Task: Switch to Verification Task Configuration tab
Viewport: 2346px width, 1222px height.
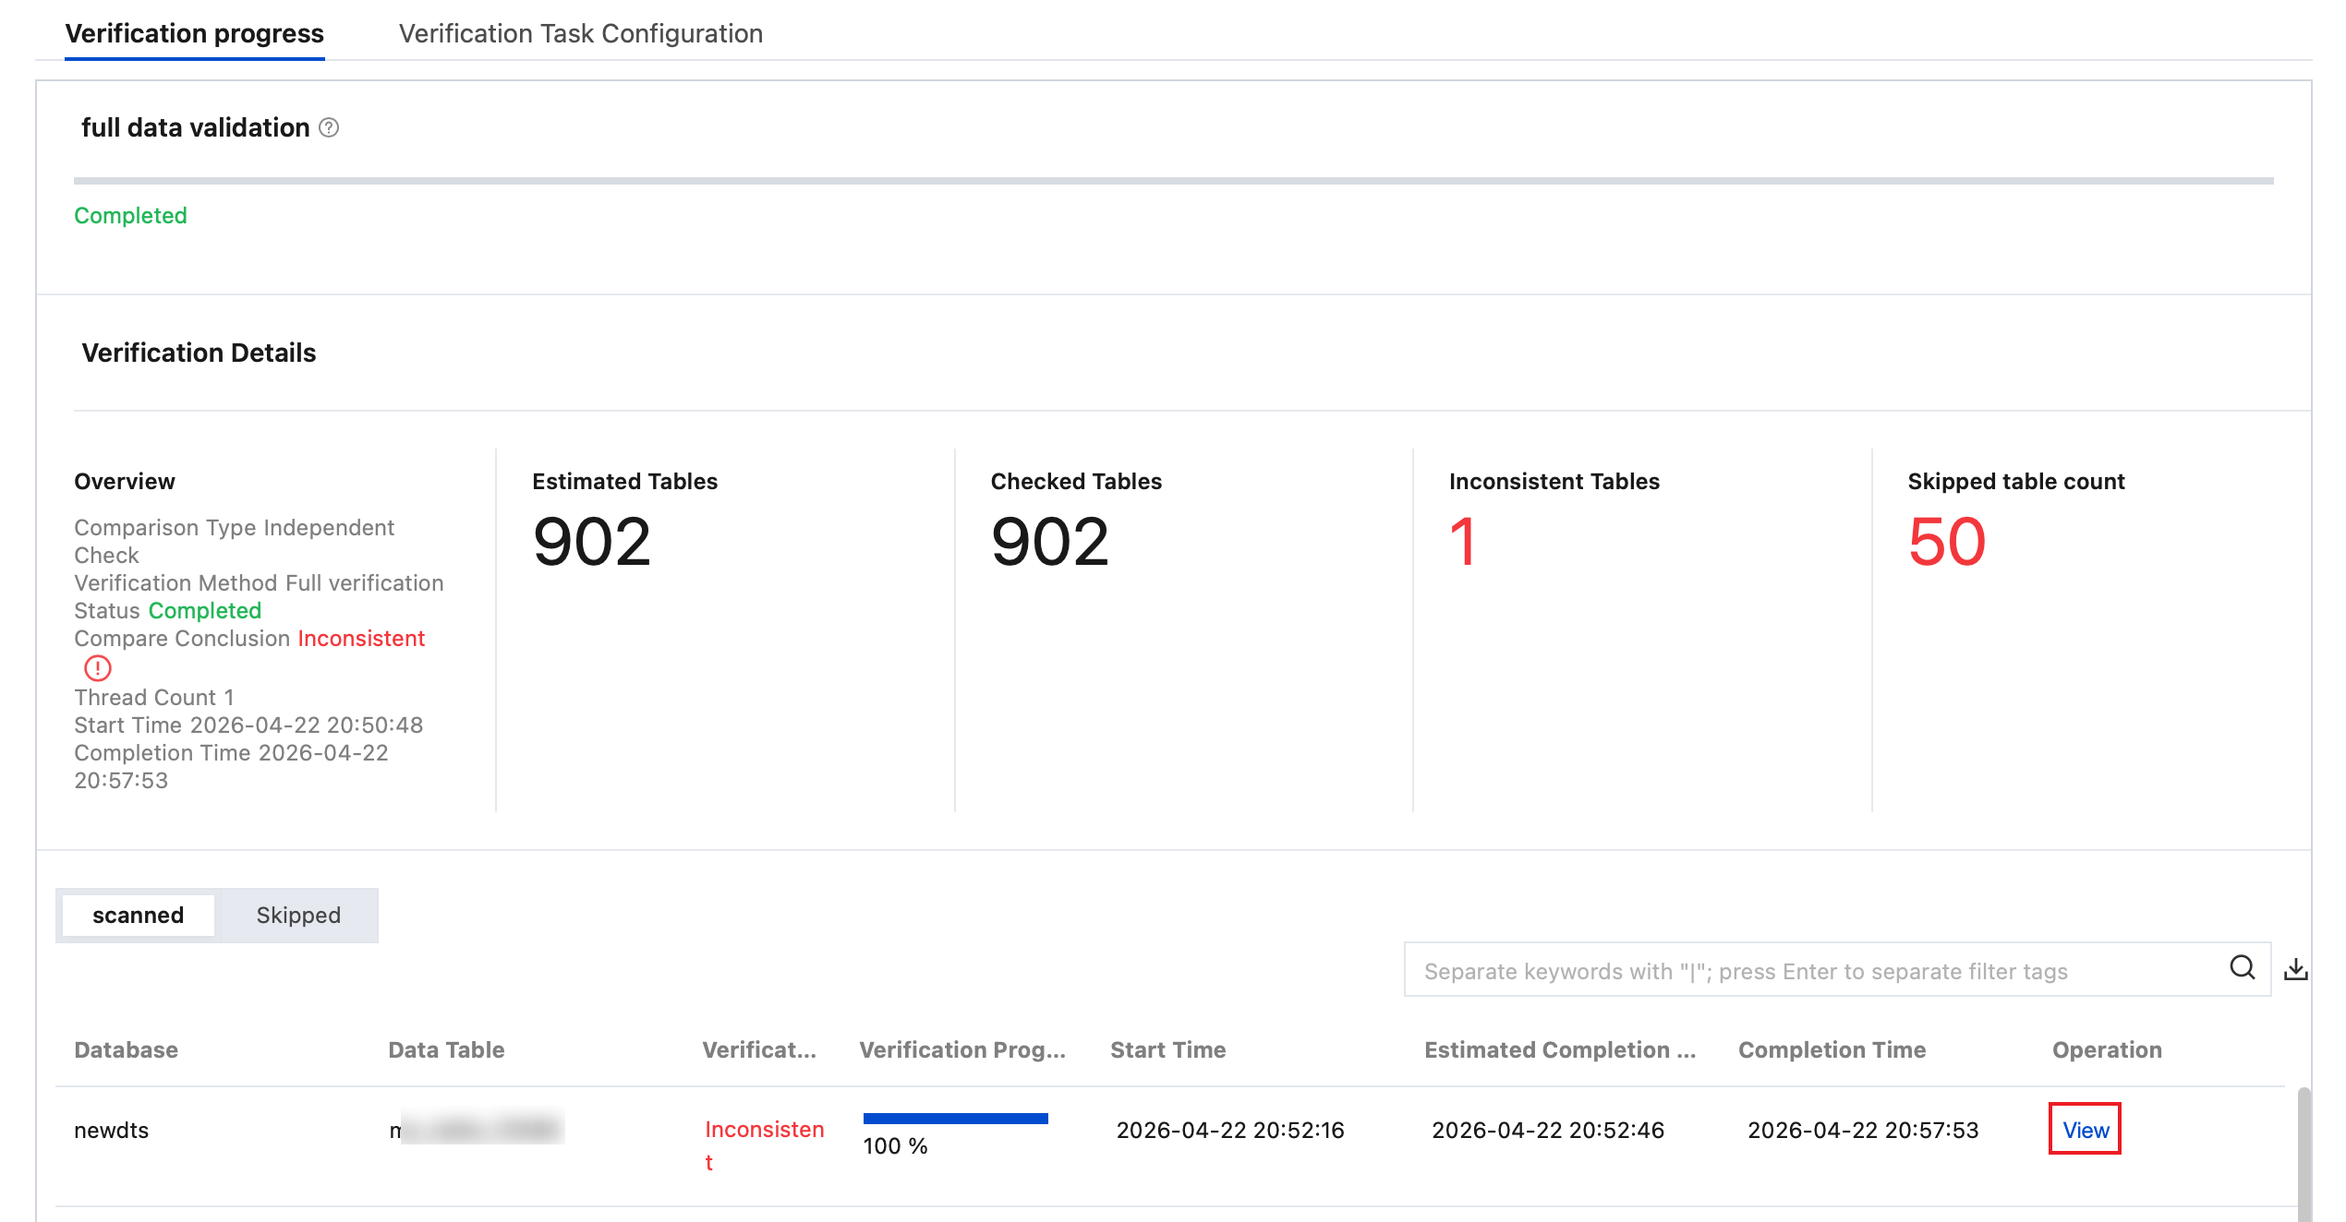Action: (581, 33)
